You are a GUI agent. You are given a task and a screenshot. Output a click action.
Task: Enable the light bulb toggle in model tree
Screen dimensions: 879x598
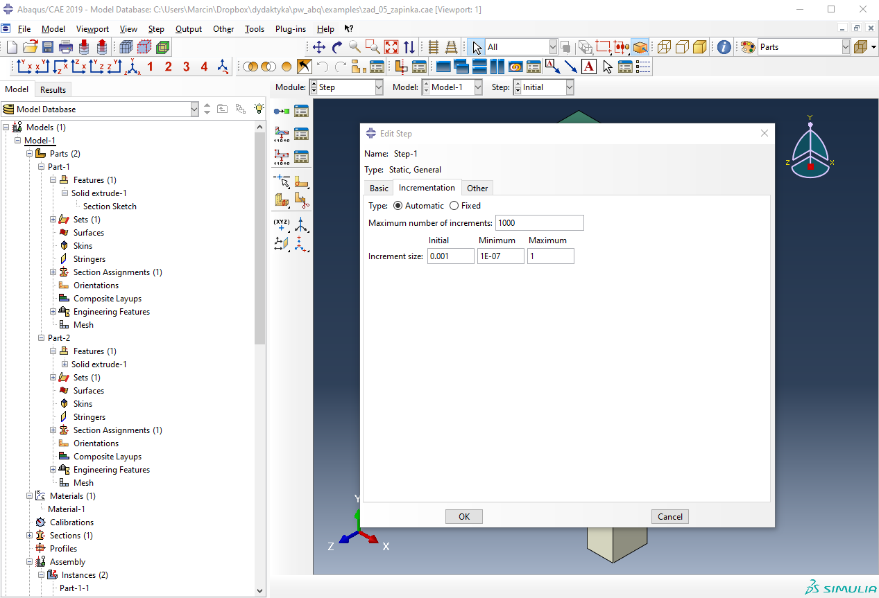259,109
